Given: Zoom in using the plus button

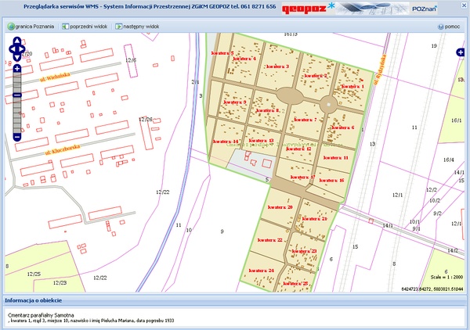Looking at the screenshot, I should click(16, 69).
